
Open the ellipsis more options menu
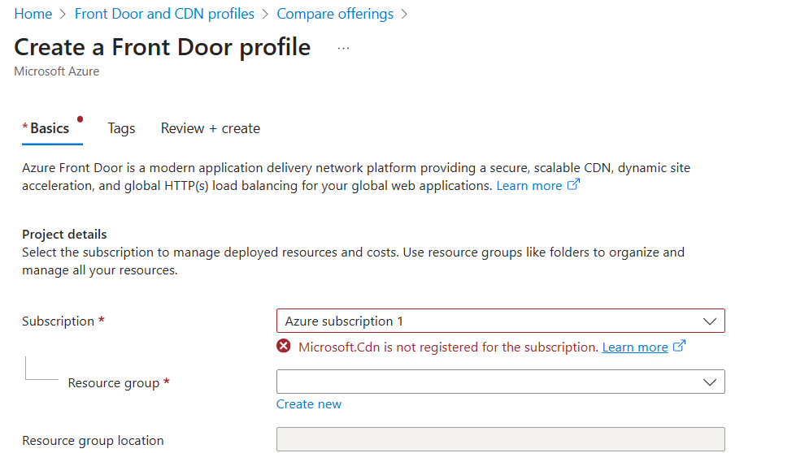pos(343,48)
